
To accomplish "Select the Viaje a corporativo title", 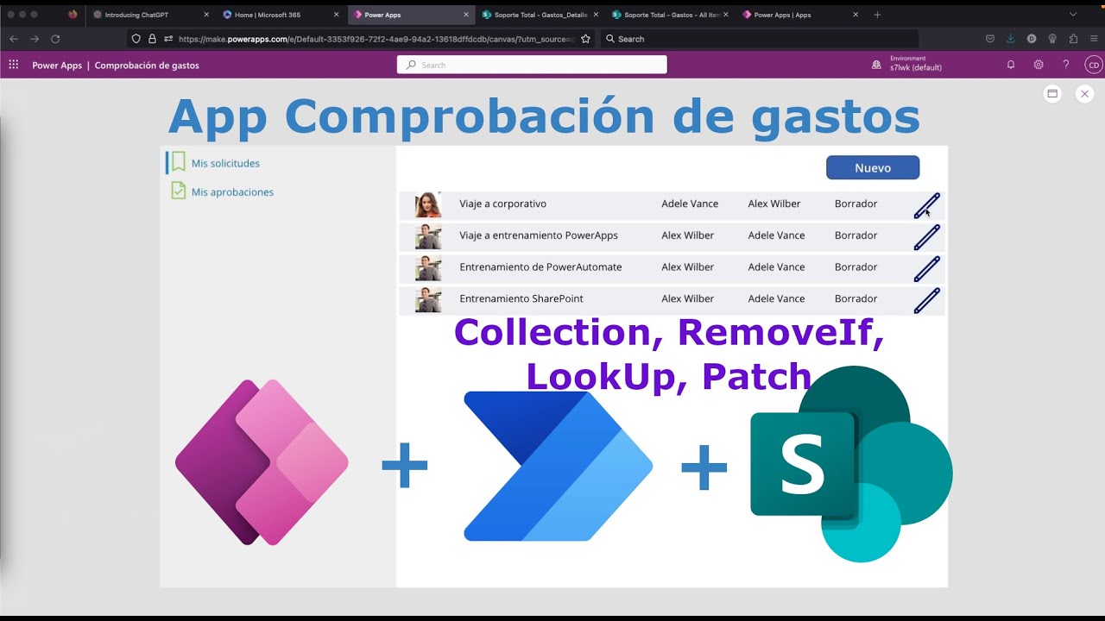I will pyautogui.click(x=502, y=204).
